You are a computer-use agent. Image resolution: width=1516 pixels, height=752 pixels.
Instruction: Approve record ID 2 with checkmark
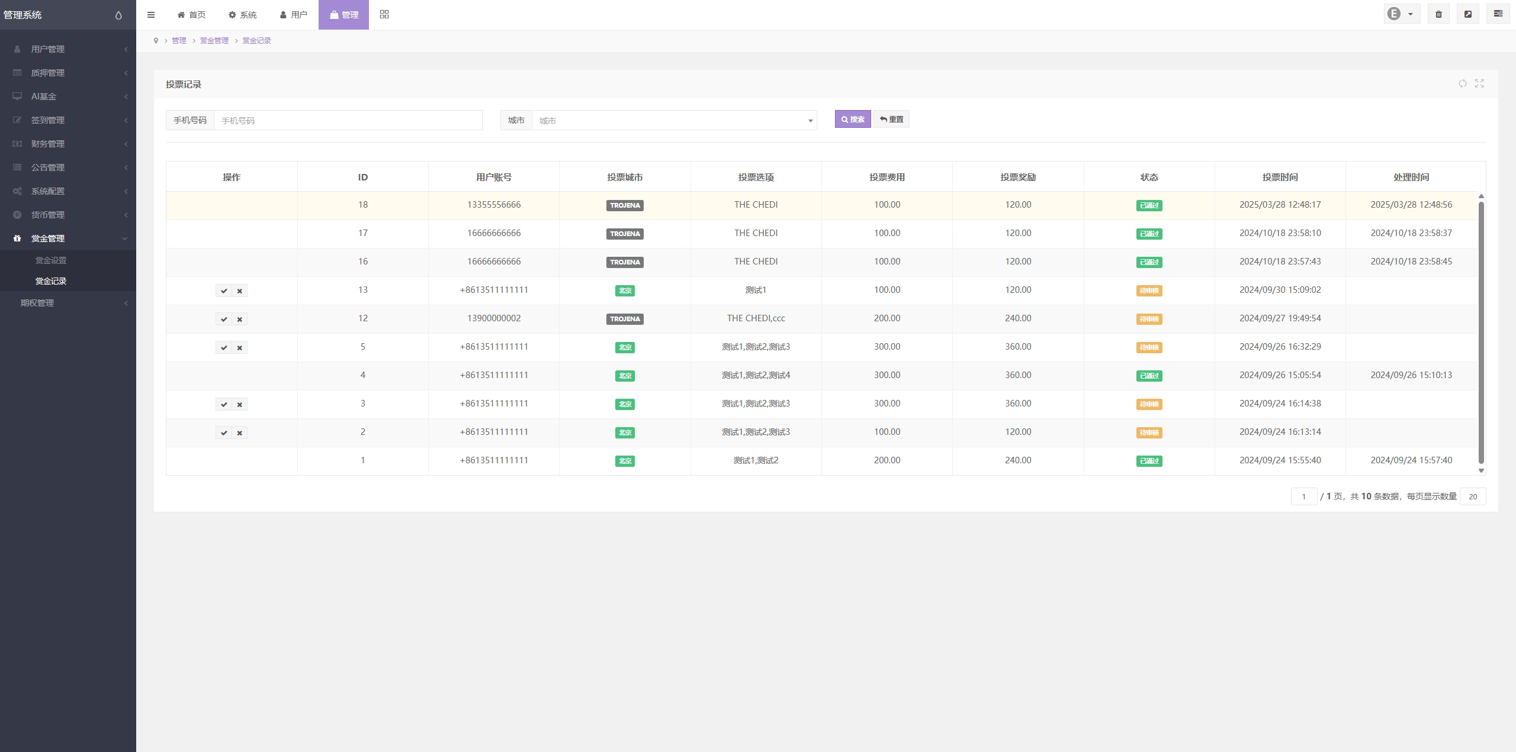(224, 433)
